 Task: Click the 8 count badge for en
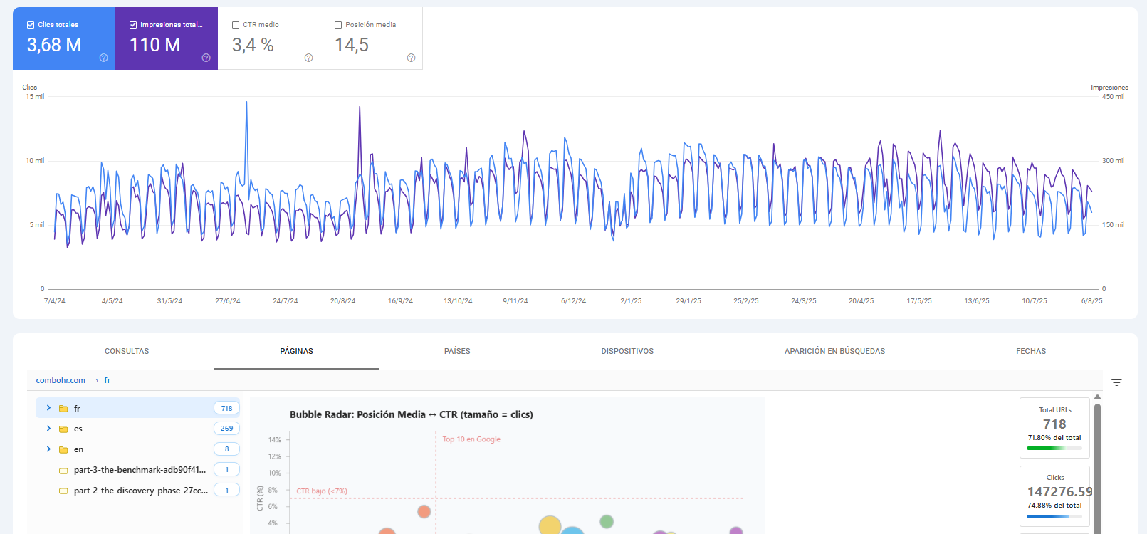tap(226, 449)
